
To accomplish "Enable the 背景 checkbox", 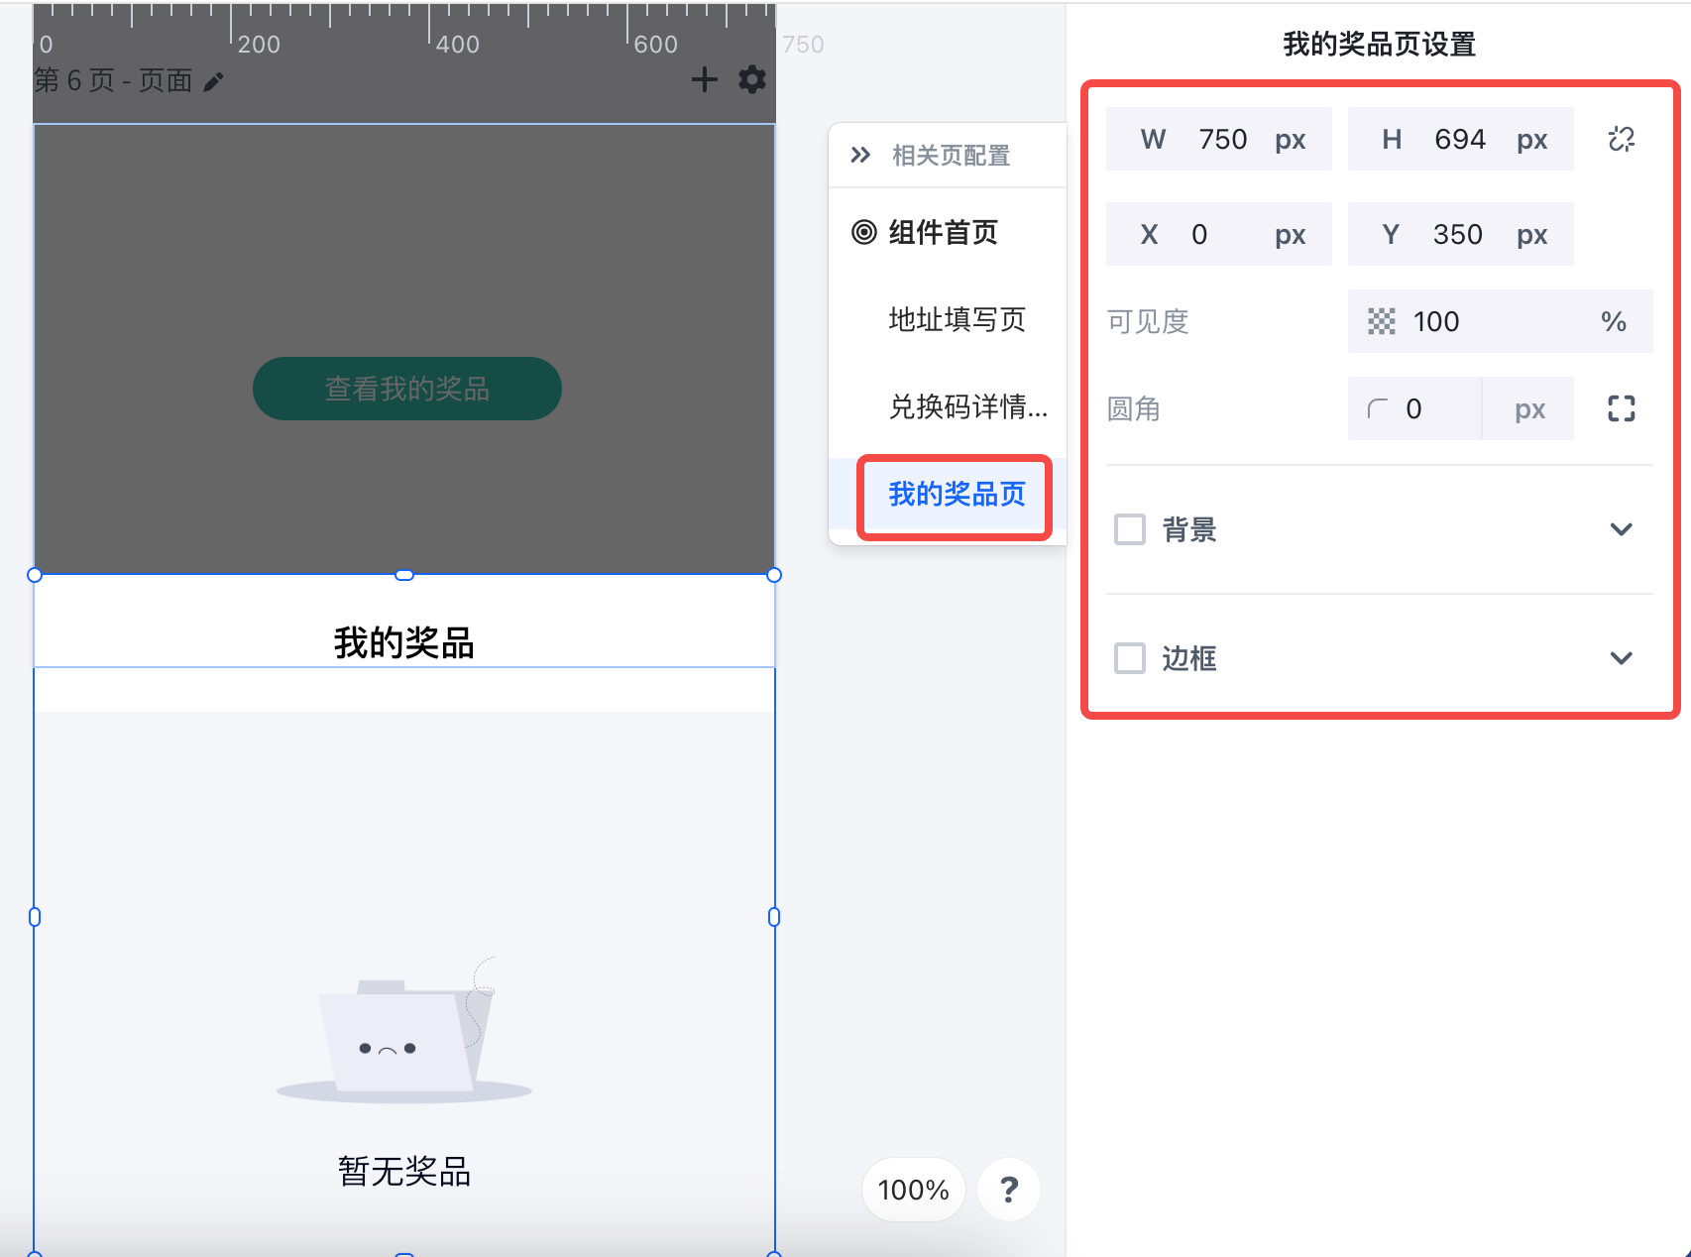I will click(1130, 529).
